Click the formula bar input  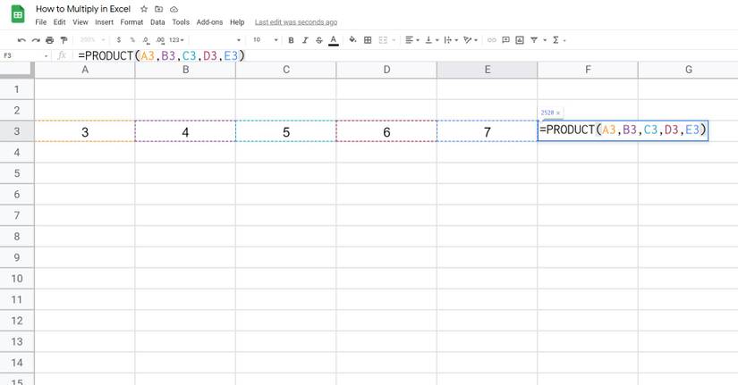[x=404, y=56]
